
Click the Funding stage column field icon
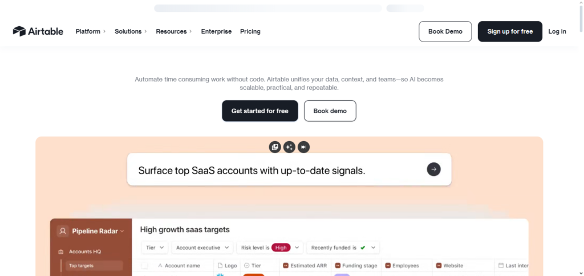pos(338,266)
